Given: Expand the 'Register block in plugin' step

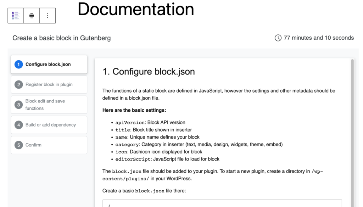Looking at the screenshot, I should point(49,84).
